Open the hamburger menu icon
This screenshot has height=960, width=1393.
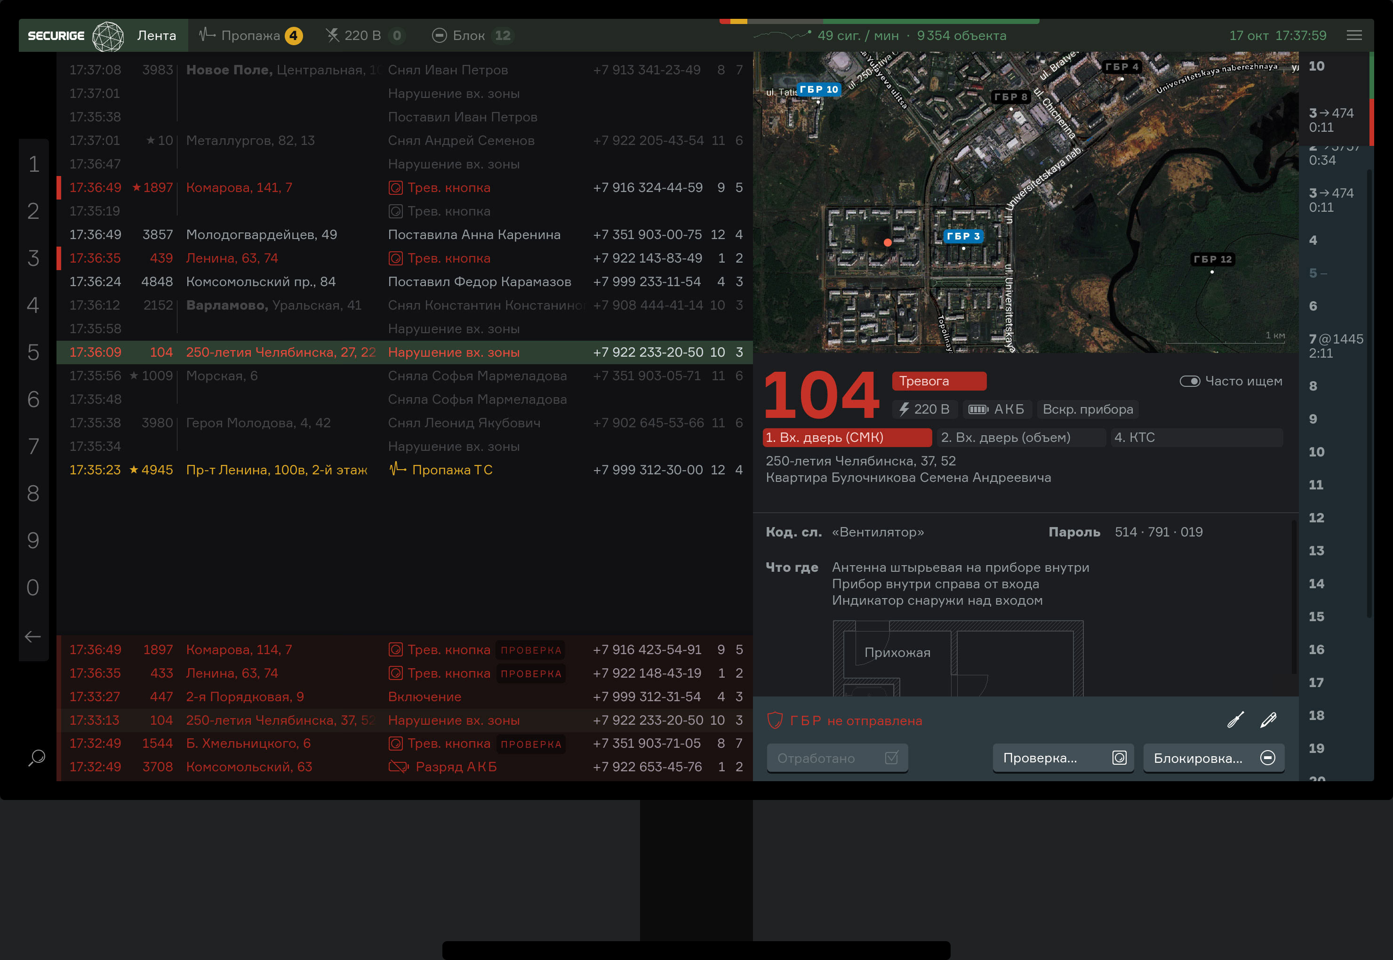[x=1354, y=35]
